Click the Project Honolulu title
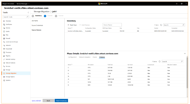Viewport: 190px width, 104px height. pyautogui.click(x=8, y=4)
